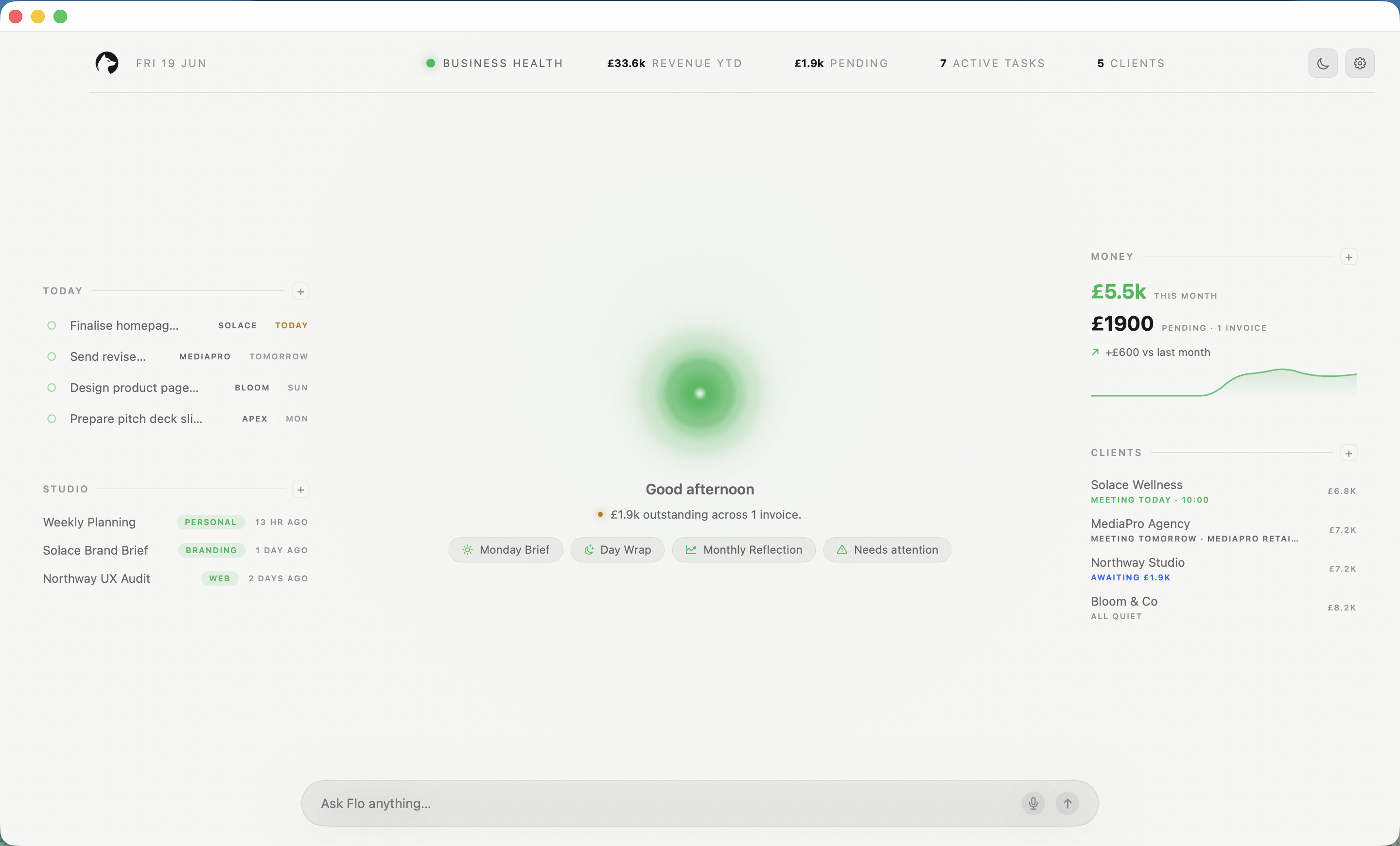This screenshot has width=1400, height=846.
Task: Add a Studio item with plus button
Action: (x=300, y=490)
